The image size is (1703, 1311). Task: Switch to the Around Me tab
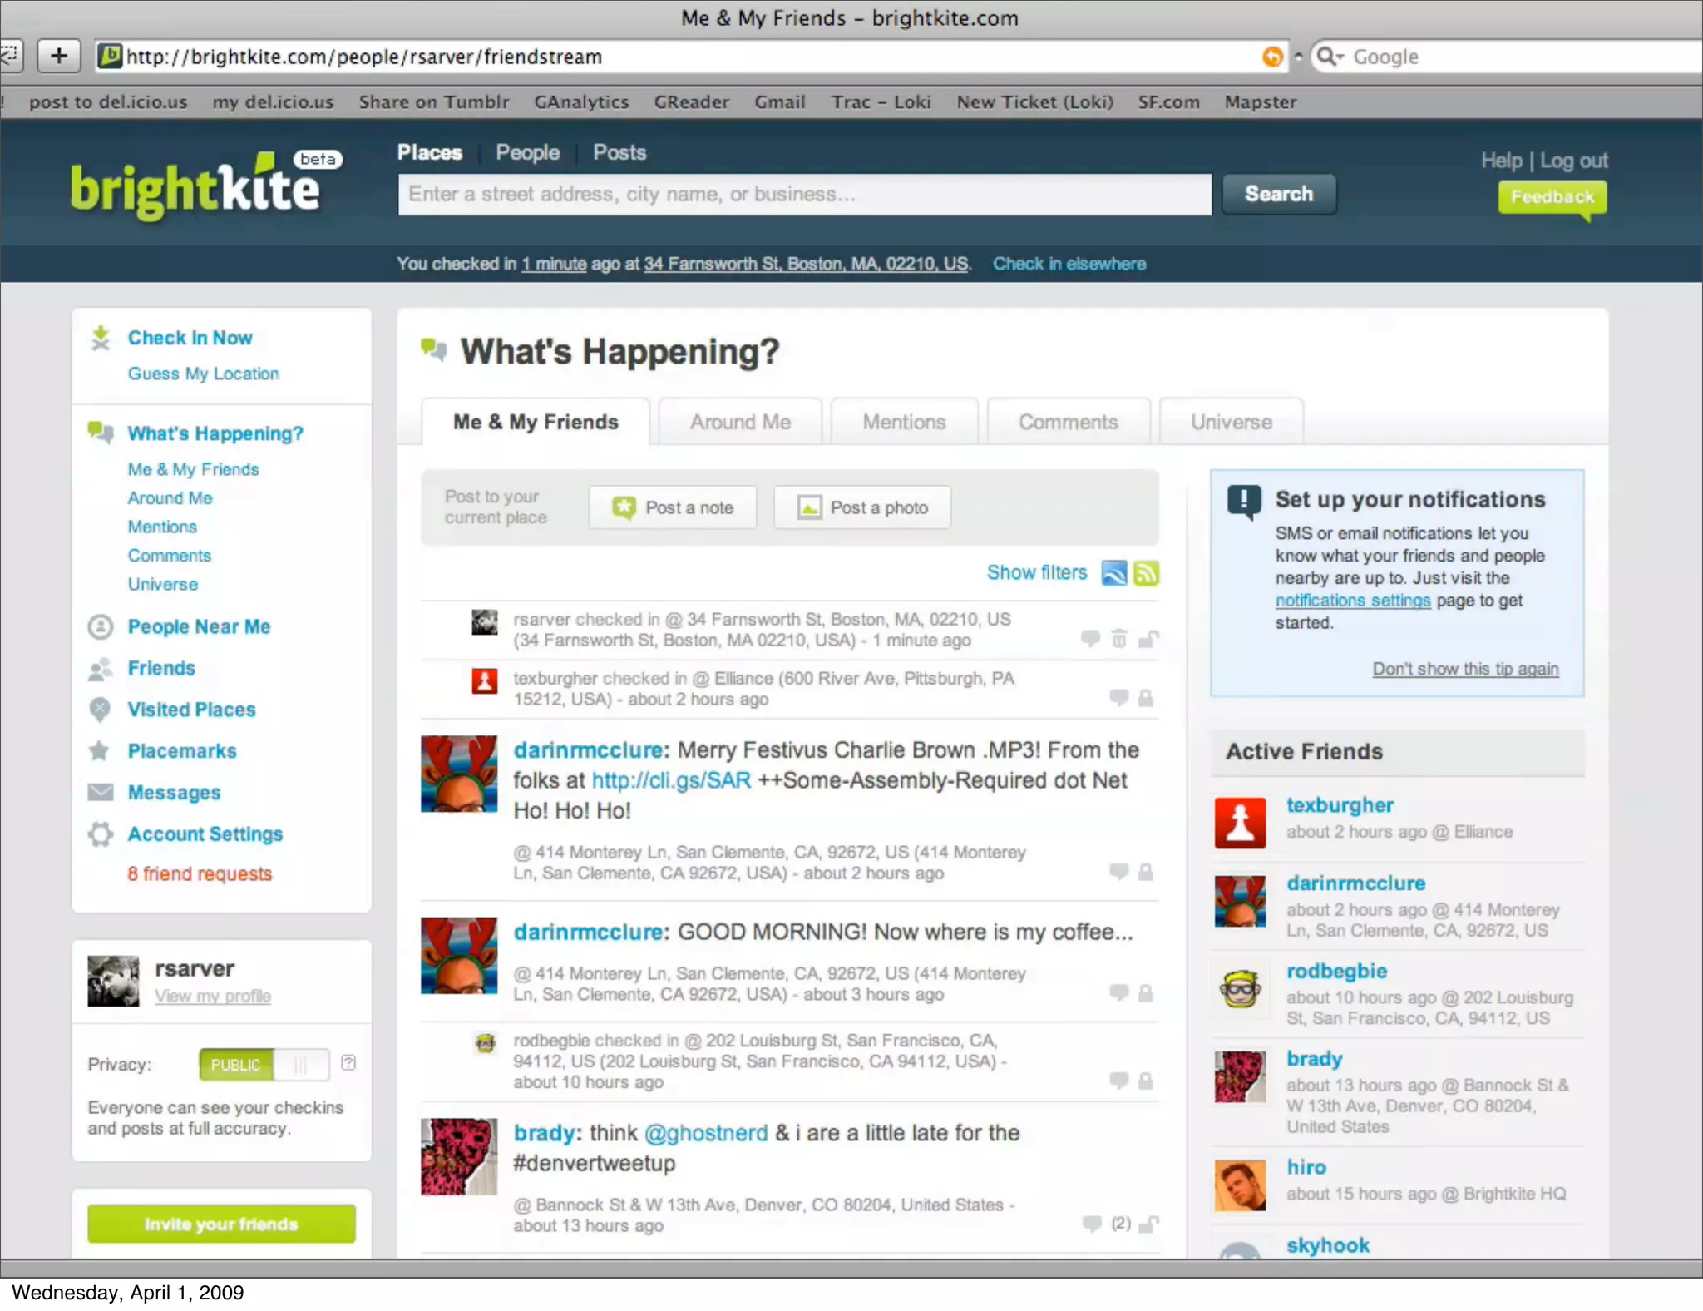point(740,422)
